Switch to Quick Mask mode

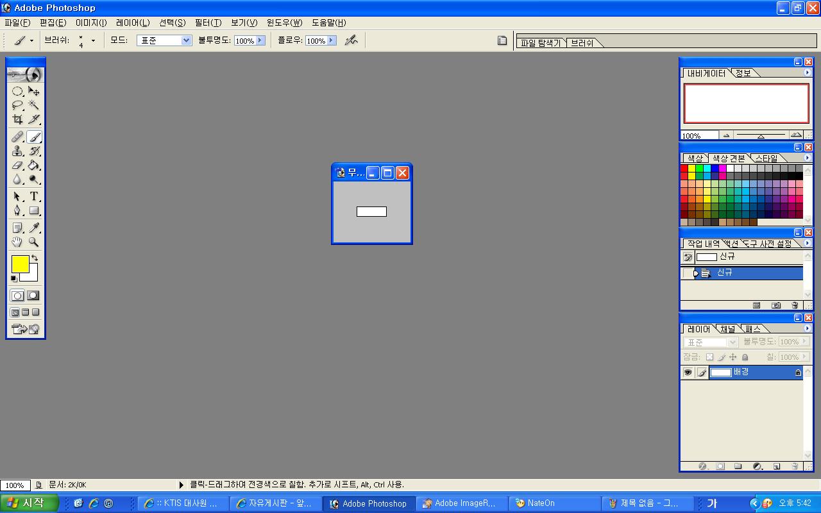click(33, 296)
